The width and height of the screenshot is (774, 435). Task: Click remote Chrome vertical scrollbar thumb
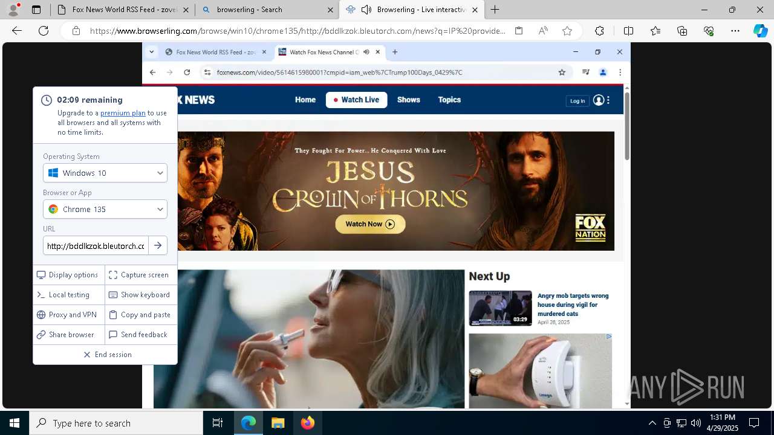627,127
